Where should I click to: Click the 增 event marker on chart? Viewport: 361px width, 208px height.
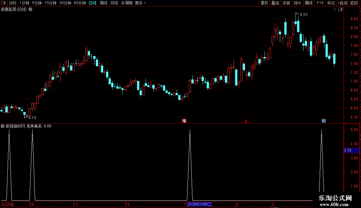pos(184,121)
